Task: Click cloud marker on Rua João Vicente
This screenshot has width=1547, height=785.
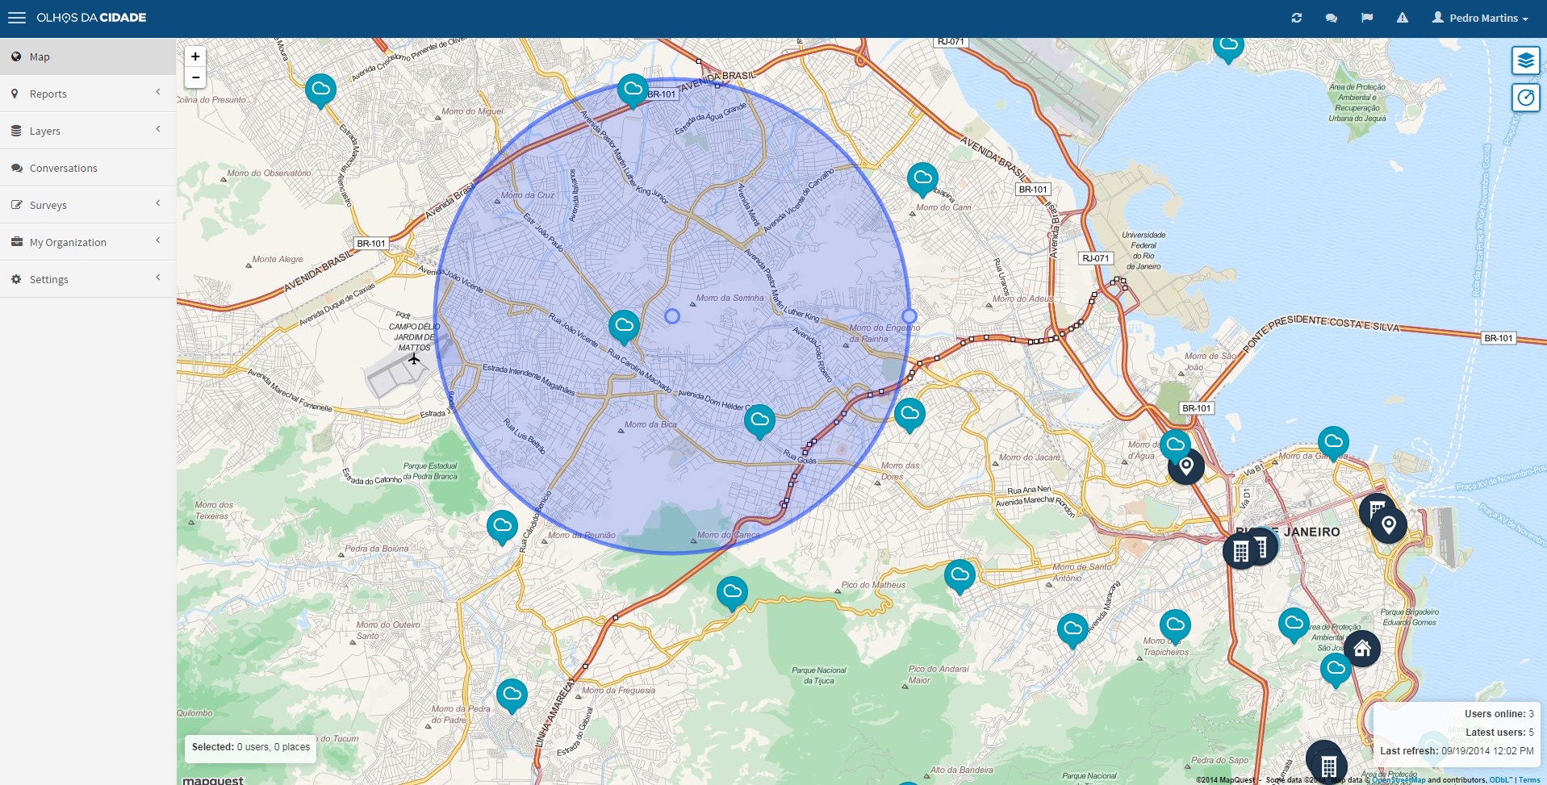Action: [624, 327]
